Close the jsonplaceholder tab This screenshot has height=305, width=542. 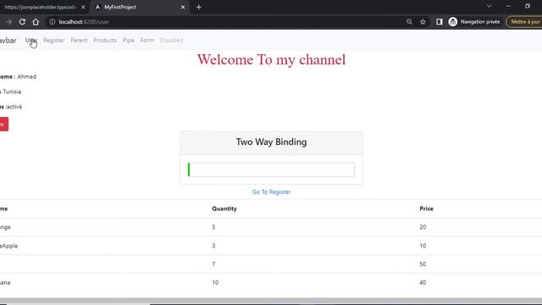pyautogui.click(x=83, y=8)
